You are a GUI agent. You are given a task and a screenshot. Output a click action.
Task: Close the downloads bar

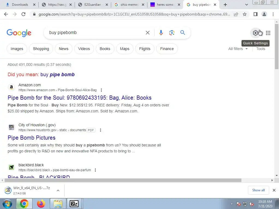click(x=274, y=190)
